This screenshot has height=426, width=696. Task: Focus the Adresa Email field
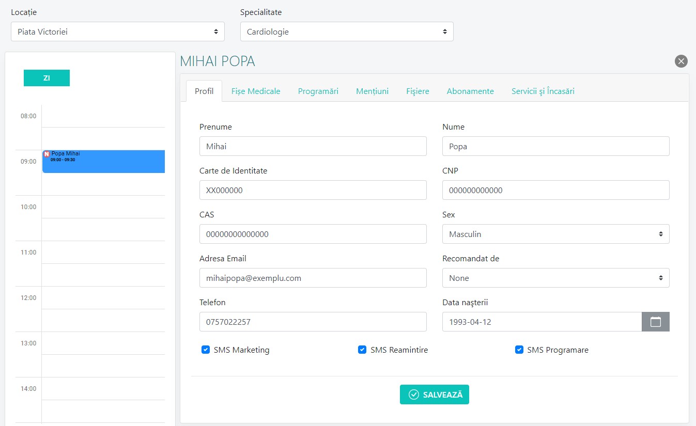pyautogui.click(x=313, y=278)
